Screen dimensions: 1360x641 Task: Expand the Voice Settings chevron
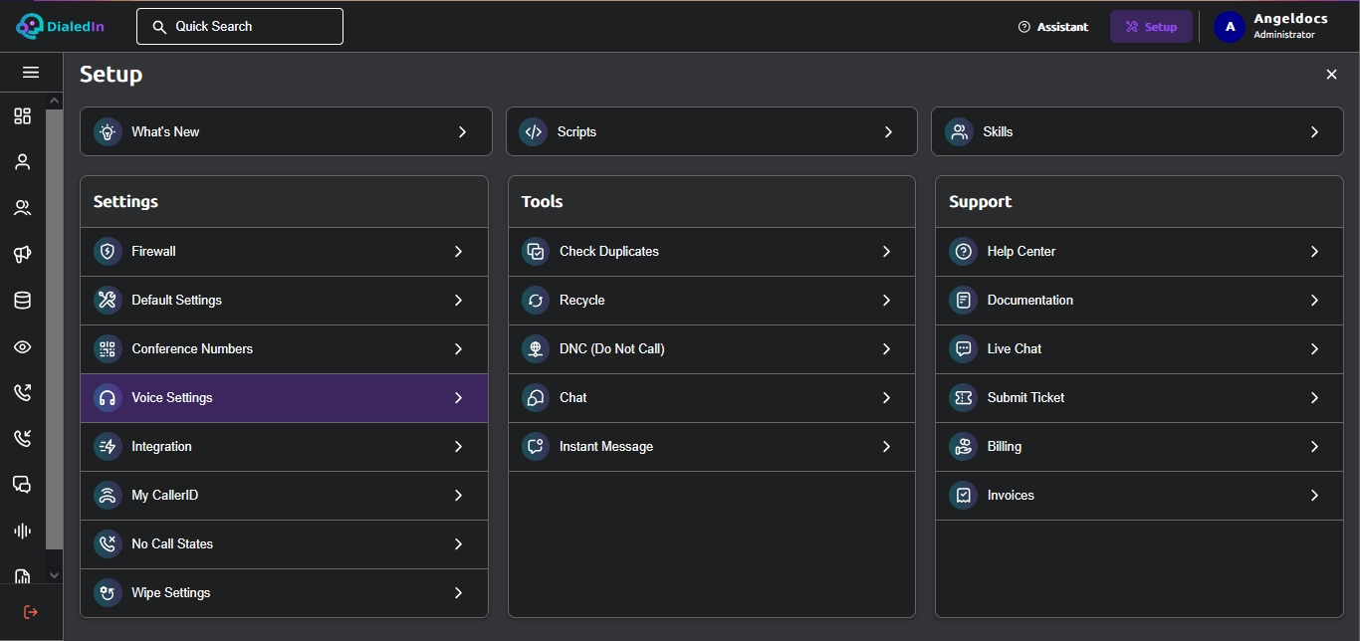tap(458, 398)
